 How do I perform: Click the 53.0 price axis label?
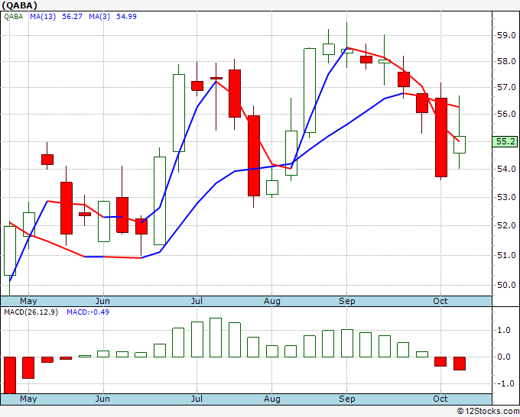click(x=506, y=197)
